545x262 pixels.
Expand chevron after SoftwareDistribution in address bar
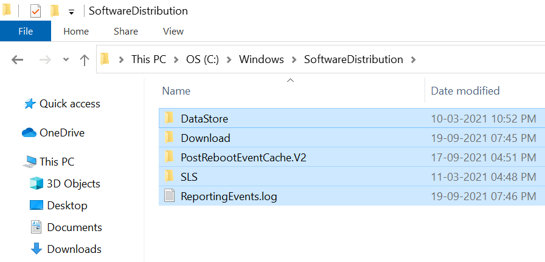coord(414,59)
